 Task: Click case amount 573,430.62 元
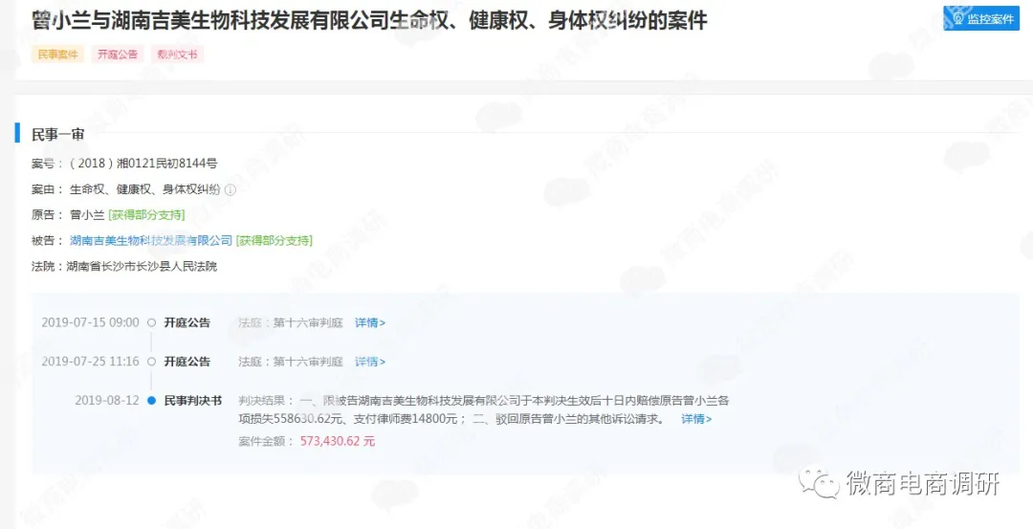pos(338,441)
